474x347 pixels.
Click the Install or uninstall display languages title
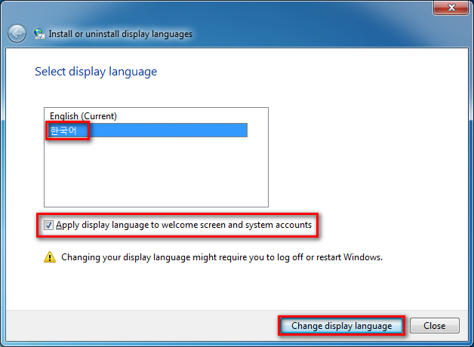pyautogui.click(x=120, y=34)
